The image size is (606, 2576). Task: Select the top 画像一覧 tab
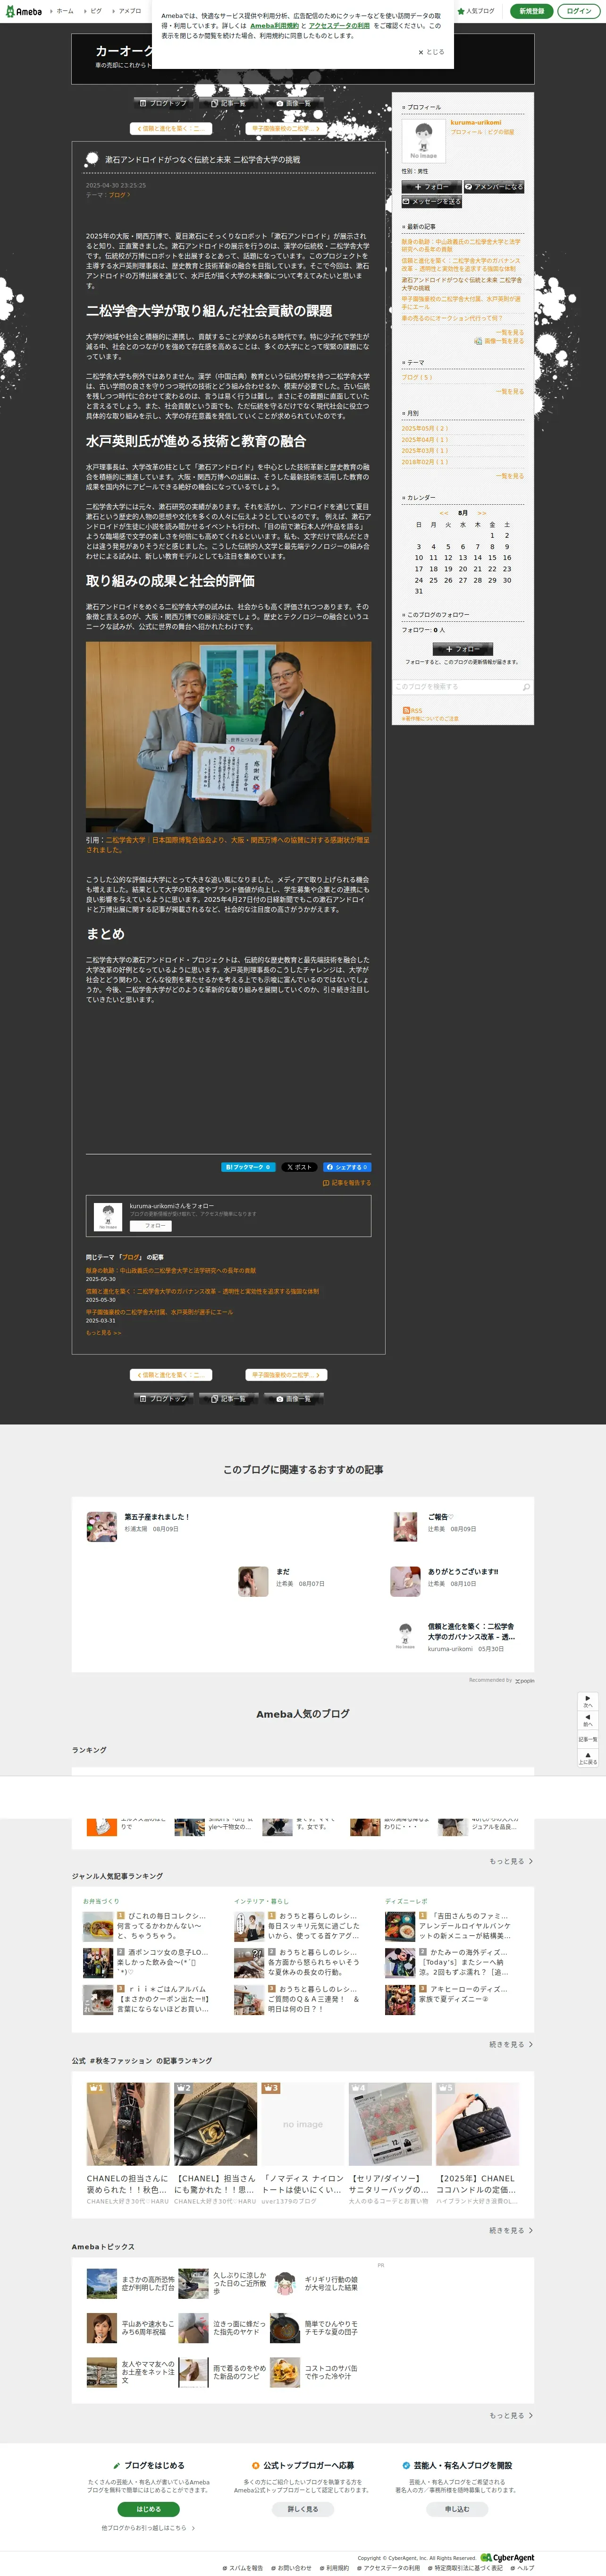[293, 103]
